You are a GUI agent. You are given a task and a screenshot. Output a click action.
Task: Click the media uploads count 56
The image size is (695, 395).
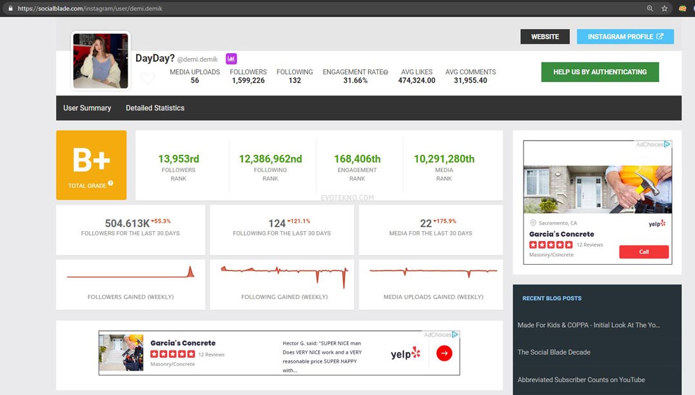pyautogui.click(x=195, y=80)
